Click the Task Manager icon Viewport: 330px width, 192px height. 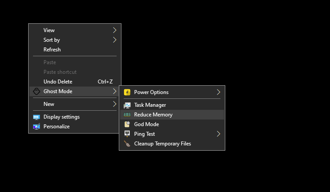tap(127, 105)
